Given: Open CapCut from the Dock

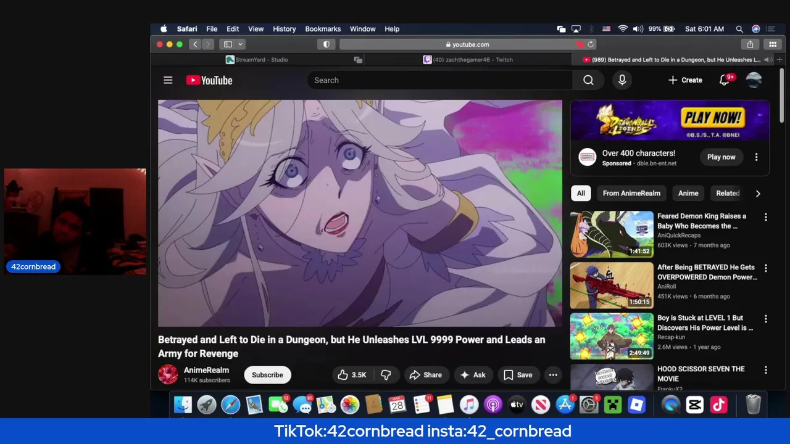Looking at the screenshot, I should pyautogui.click(x=695, y=405).
